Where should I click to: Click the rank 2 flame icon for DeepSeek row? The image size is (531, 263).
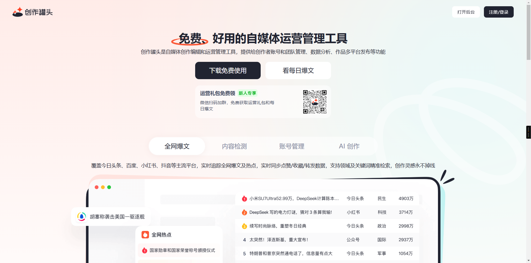244,212
